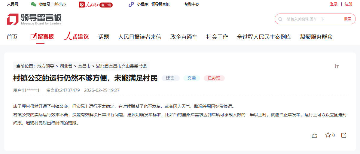Screen dimensions: 360x154
Task: Click the 人民网 link in the top bar
Action: [x=12, y=4]
